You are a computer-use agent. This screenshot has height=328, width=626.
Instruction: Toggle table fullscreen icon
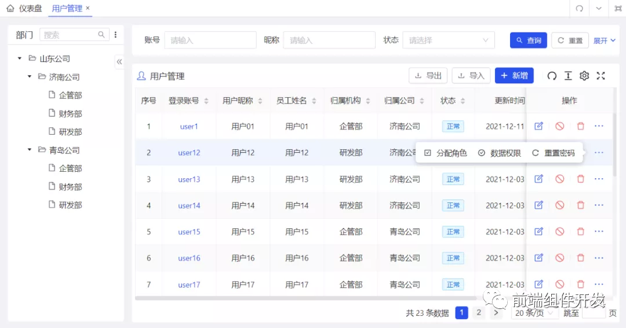click(x=601, y=76)
